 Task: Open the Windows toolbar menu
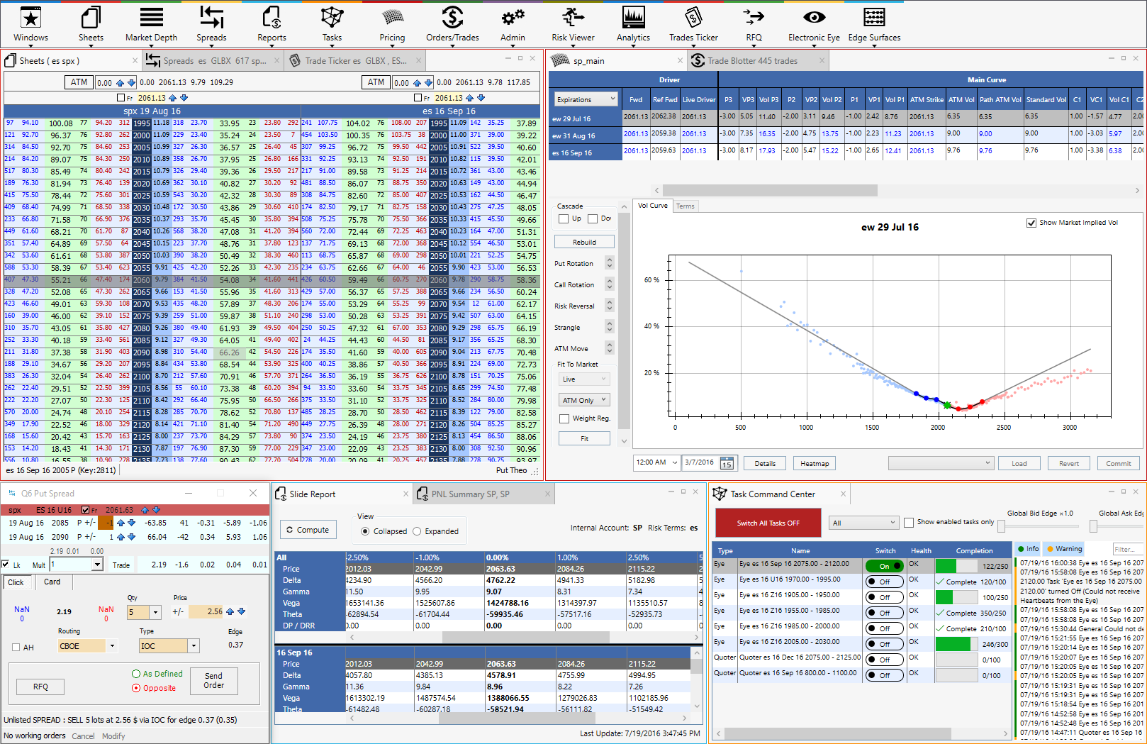click(x=30, y=24)
